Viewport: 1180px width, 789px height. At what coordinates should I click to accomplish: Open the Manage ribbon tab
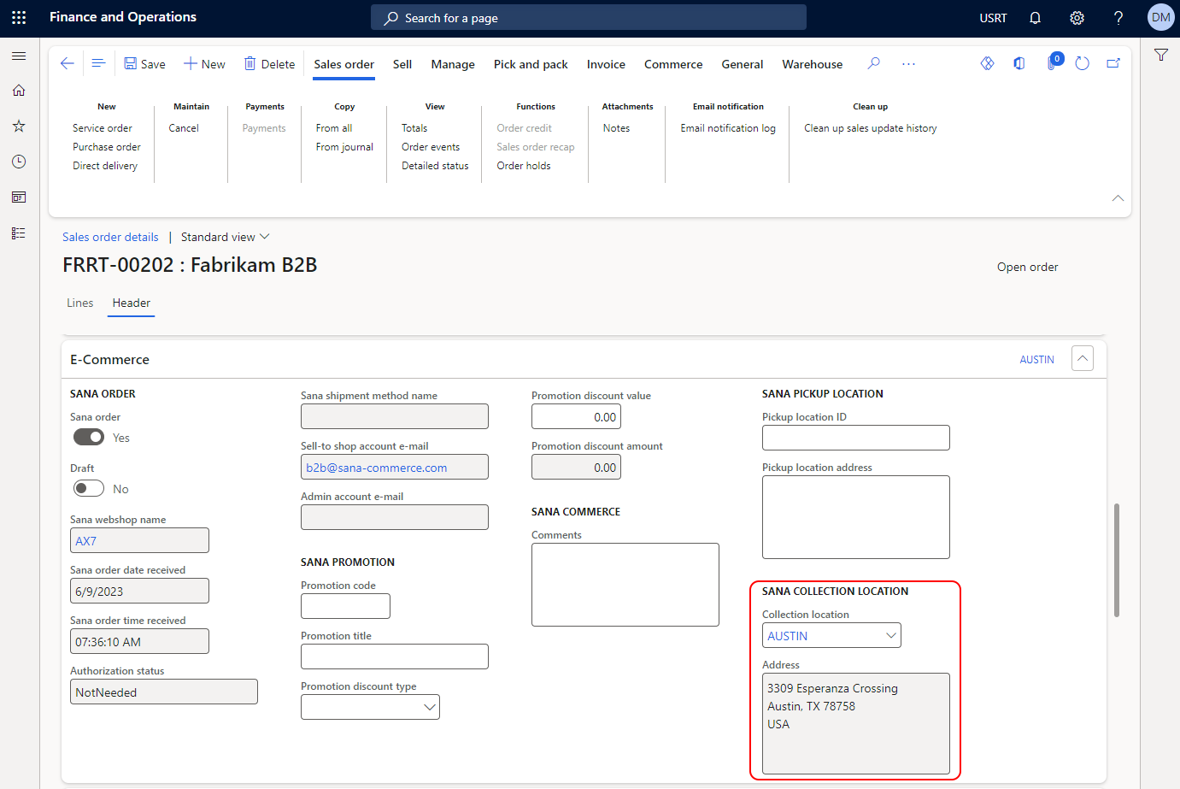click(x=453, y=64)
